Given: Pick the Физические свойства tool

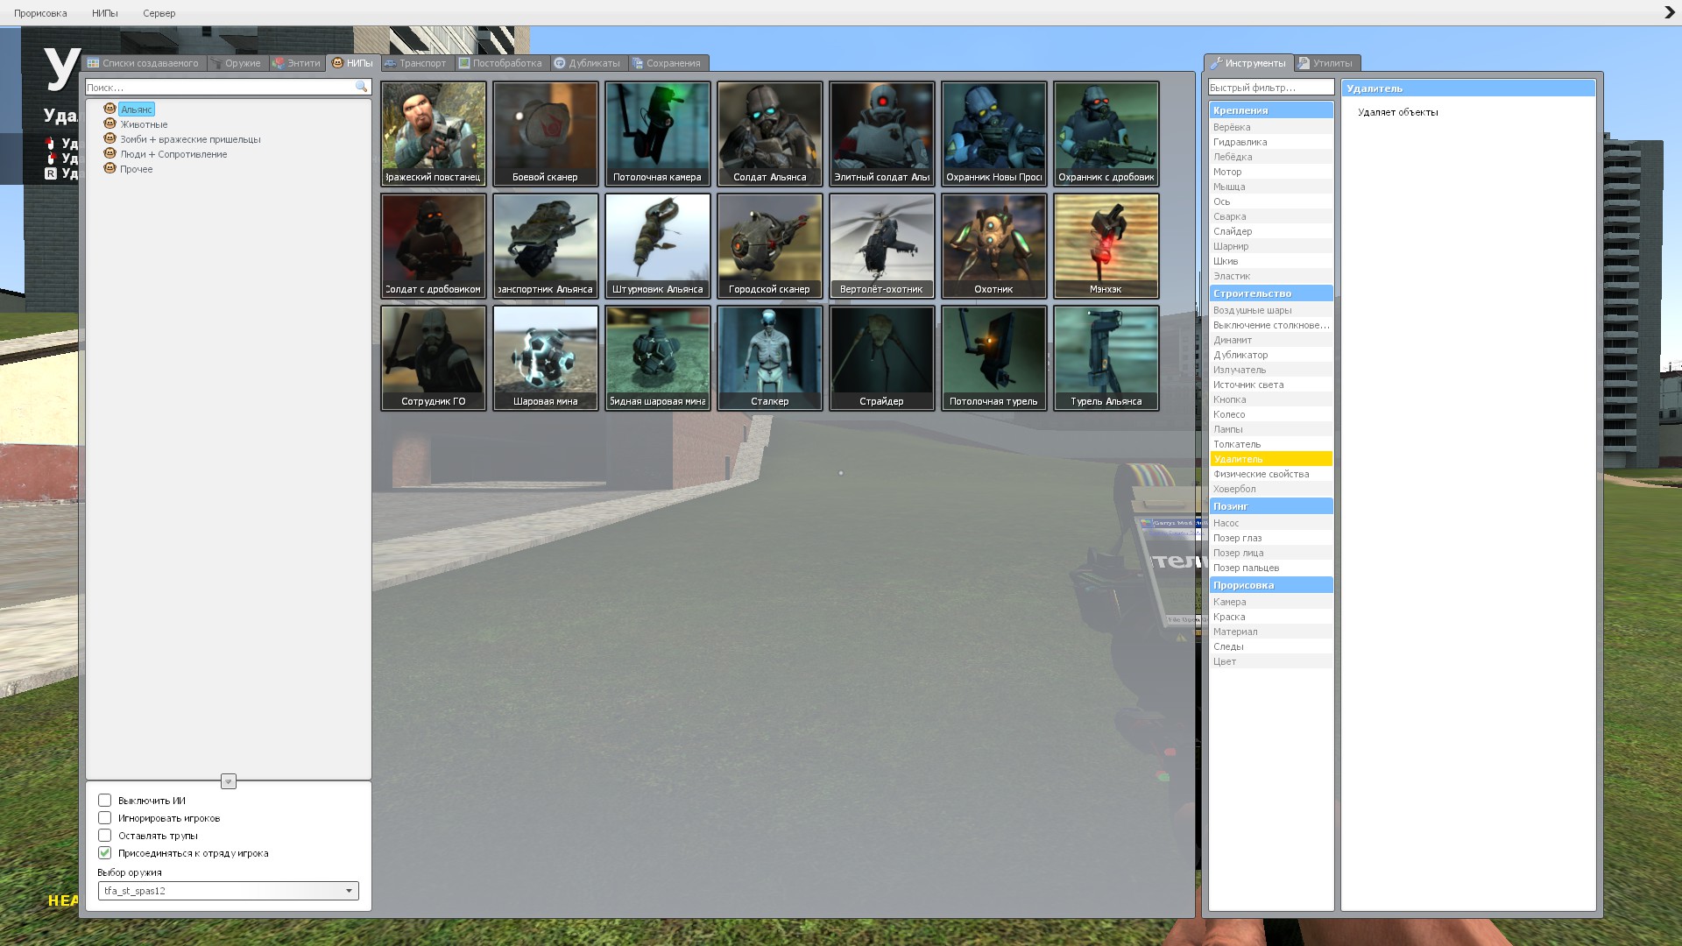Looking at the screenshot, I should [x=1270, y=474].
